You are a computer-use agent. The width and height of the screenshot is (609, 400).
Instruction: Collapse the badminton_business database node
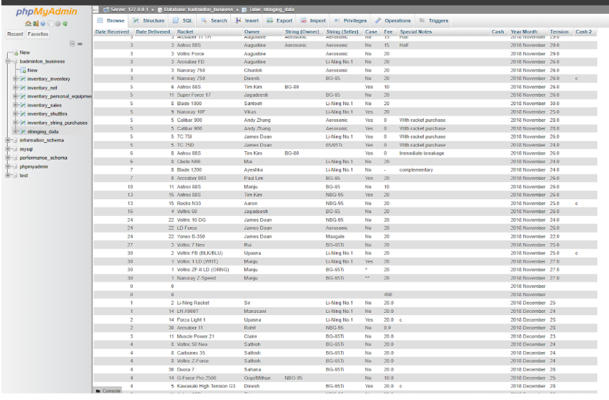pos(8,61)
